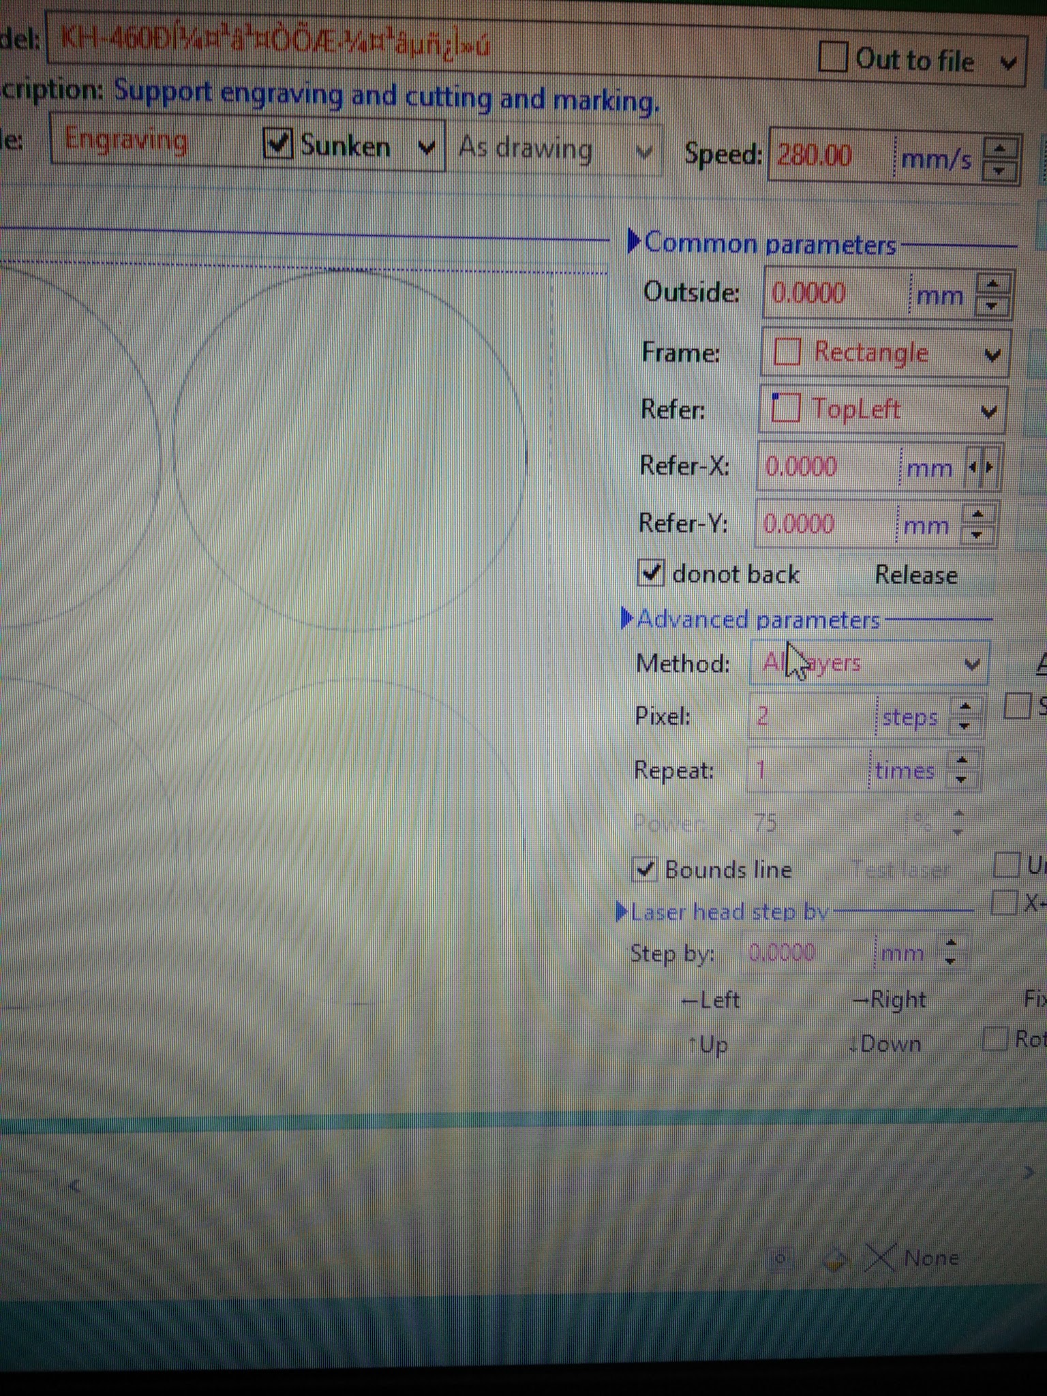Viewport: 1047px width, 1396px height.
Task: Click the Left step button
Action: coord(710,1000)
